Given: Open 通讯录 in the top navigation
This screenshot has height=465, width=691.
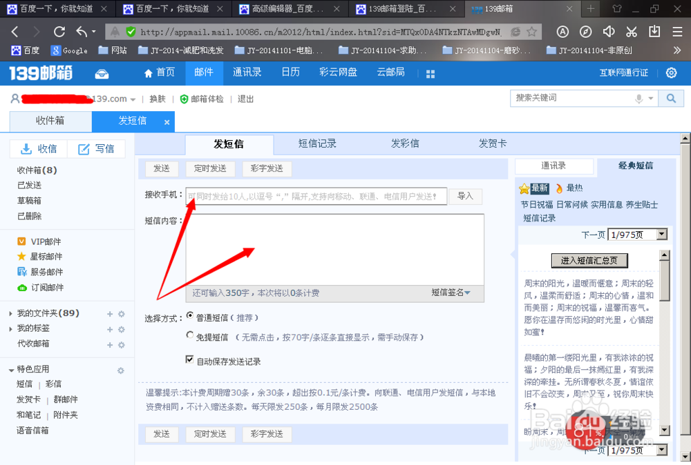Looking at the screenshot, I should 247,72.
